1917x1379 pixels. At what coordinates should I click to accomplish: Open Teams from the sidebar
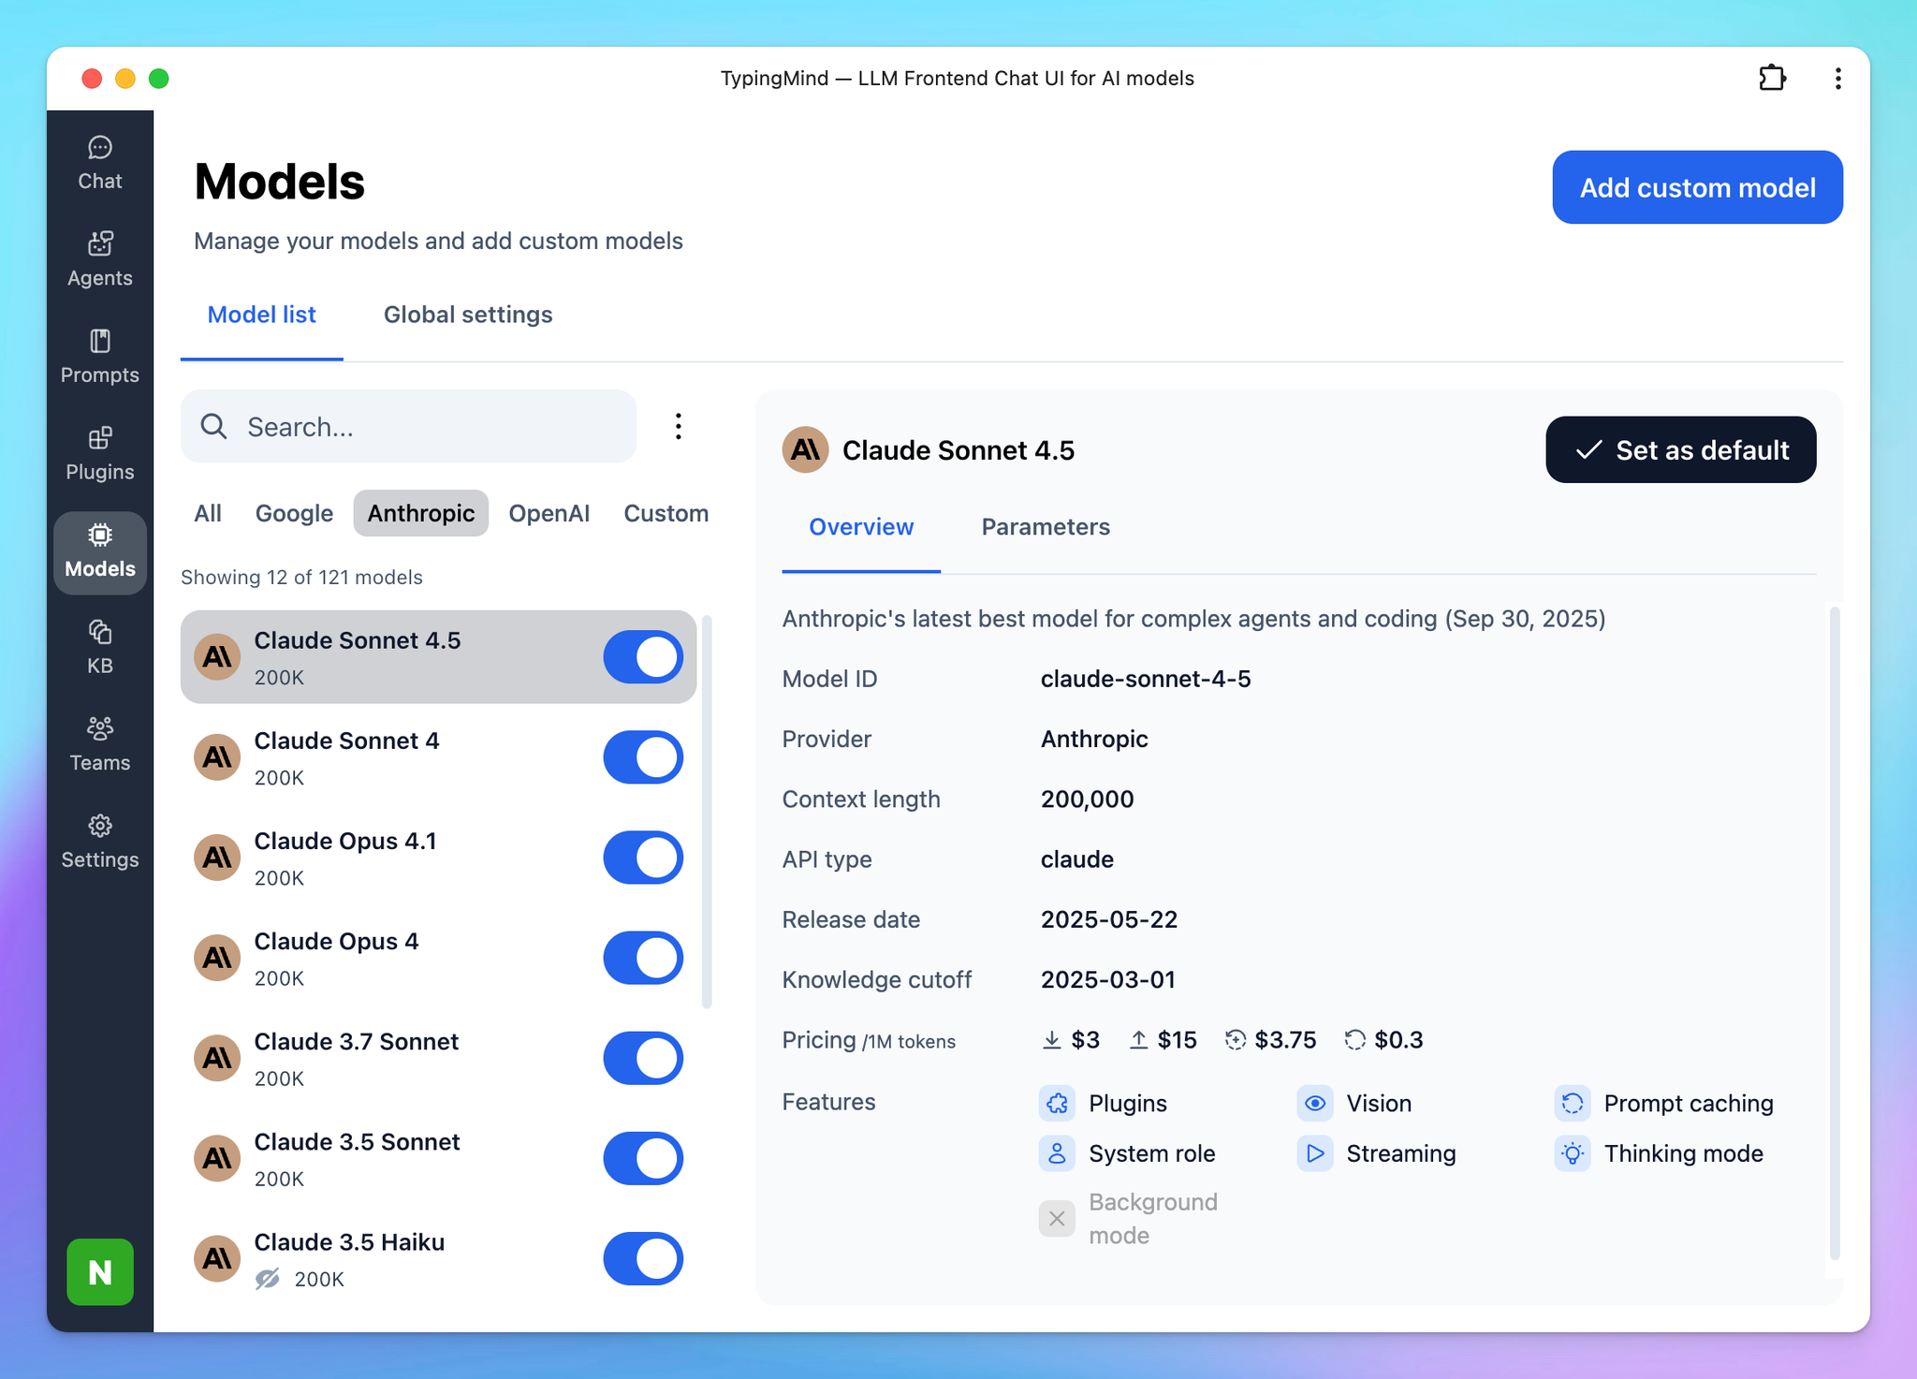99,744
